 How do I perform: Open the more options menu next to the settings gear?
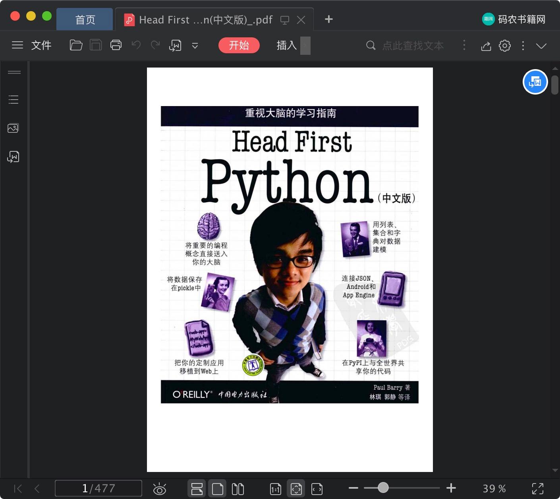tap(523, 46)
